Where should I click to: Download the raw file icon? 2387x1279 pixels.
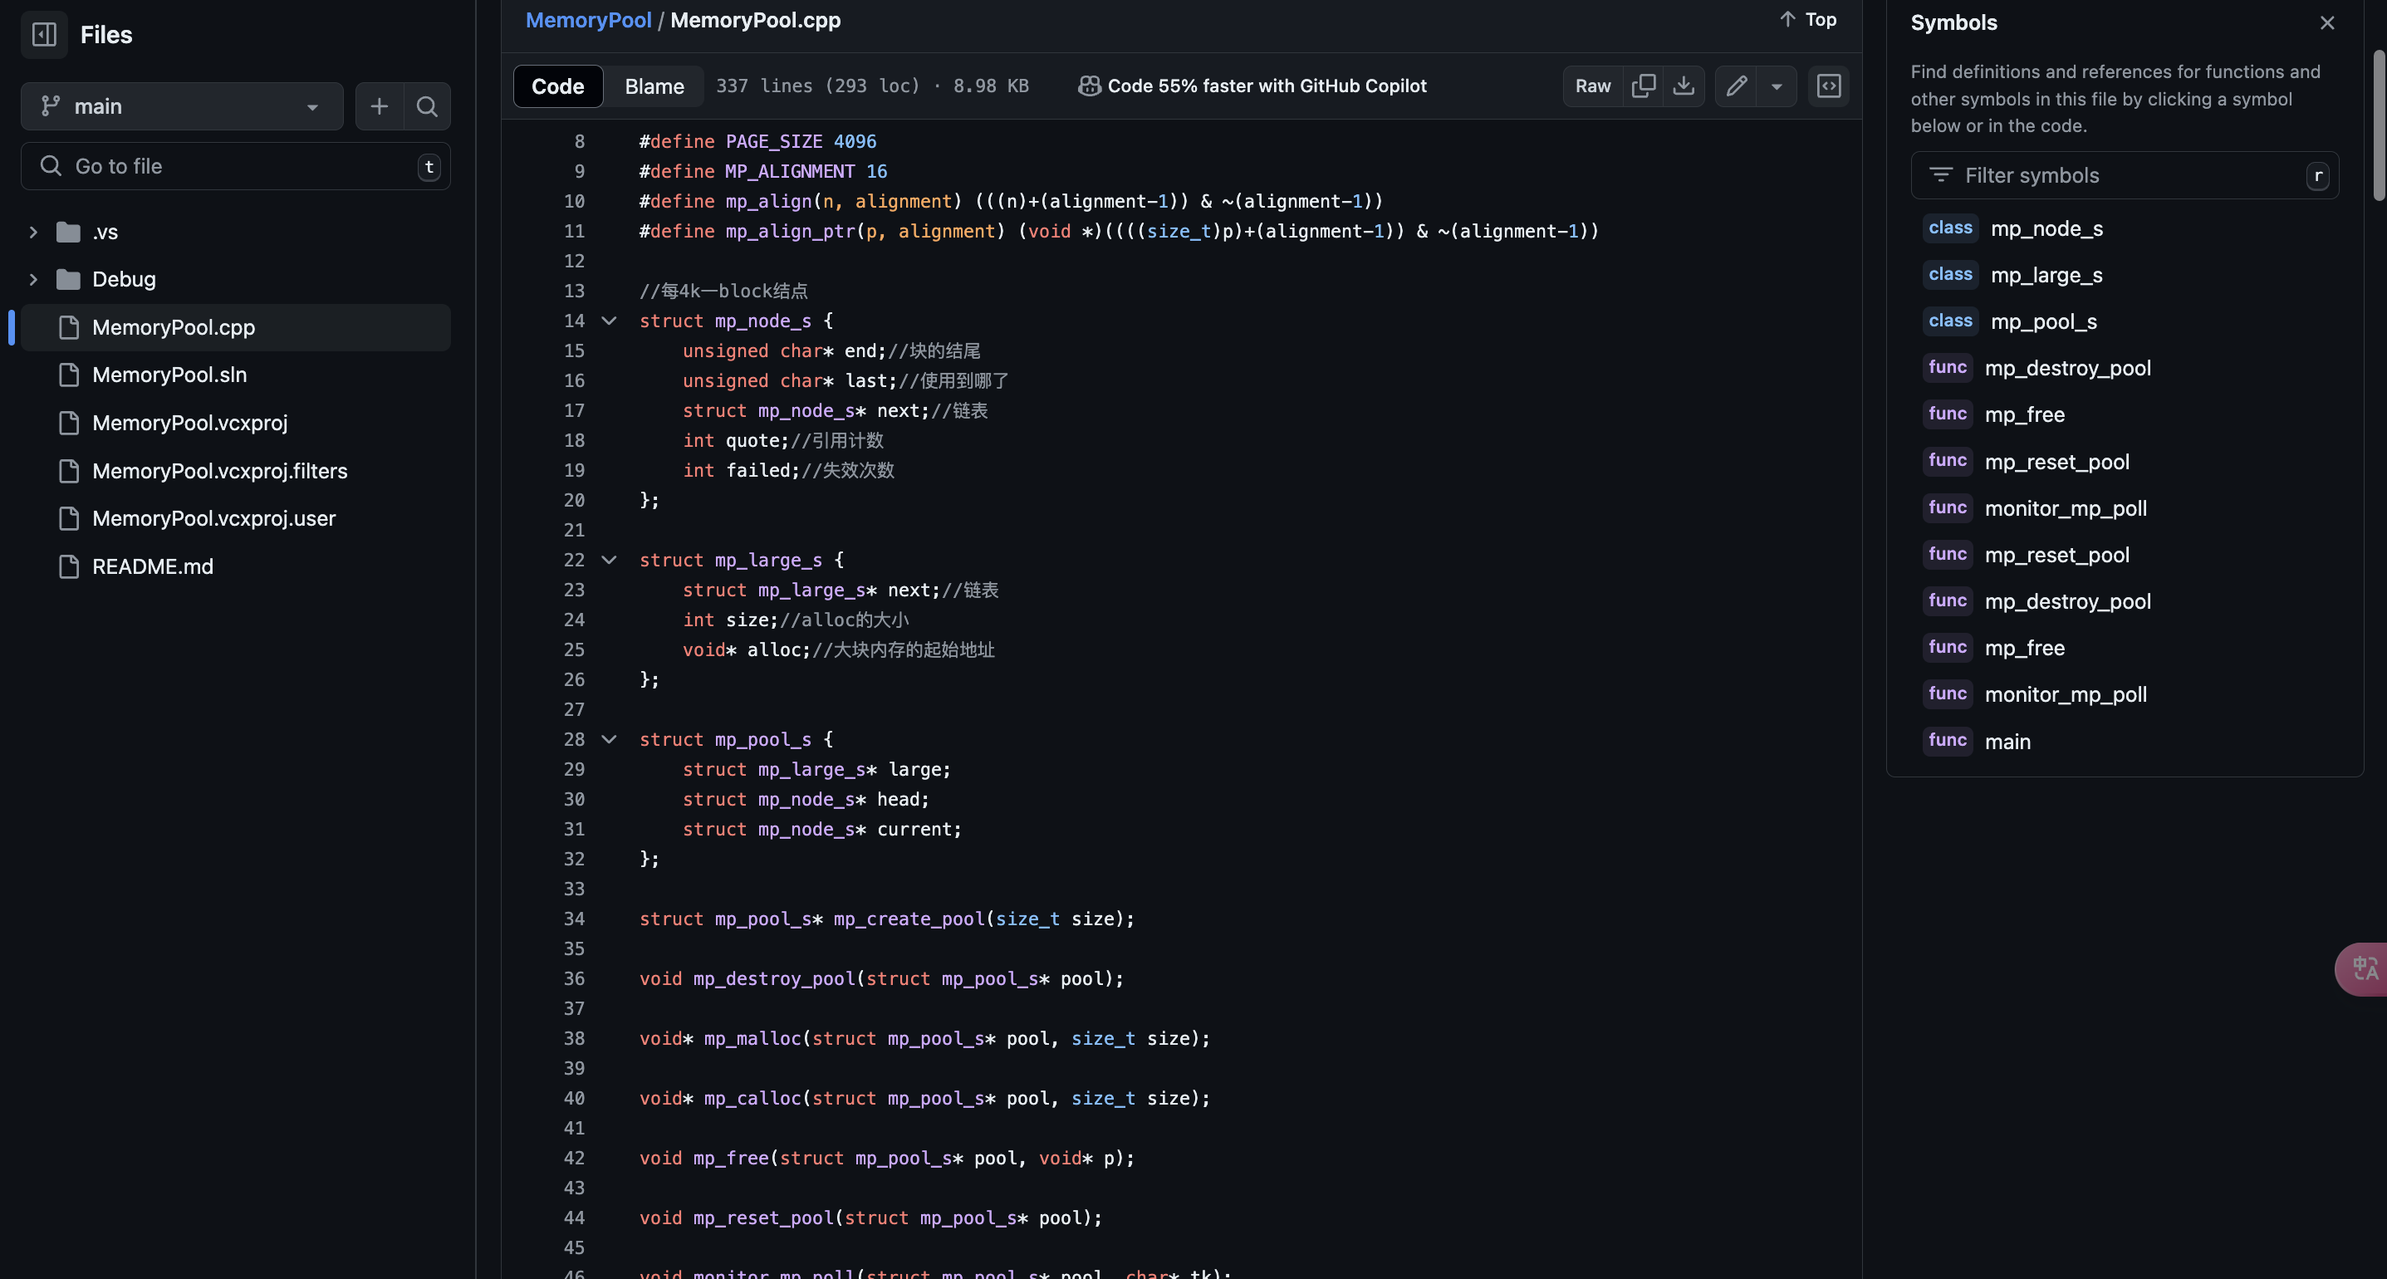1684,86
